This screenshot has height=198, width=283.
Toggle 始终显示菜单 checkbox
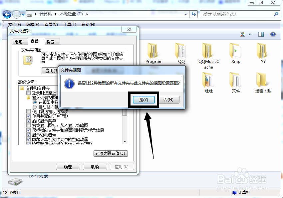pyautogui.click(x=28, y=121)
